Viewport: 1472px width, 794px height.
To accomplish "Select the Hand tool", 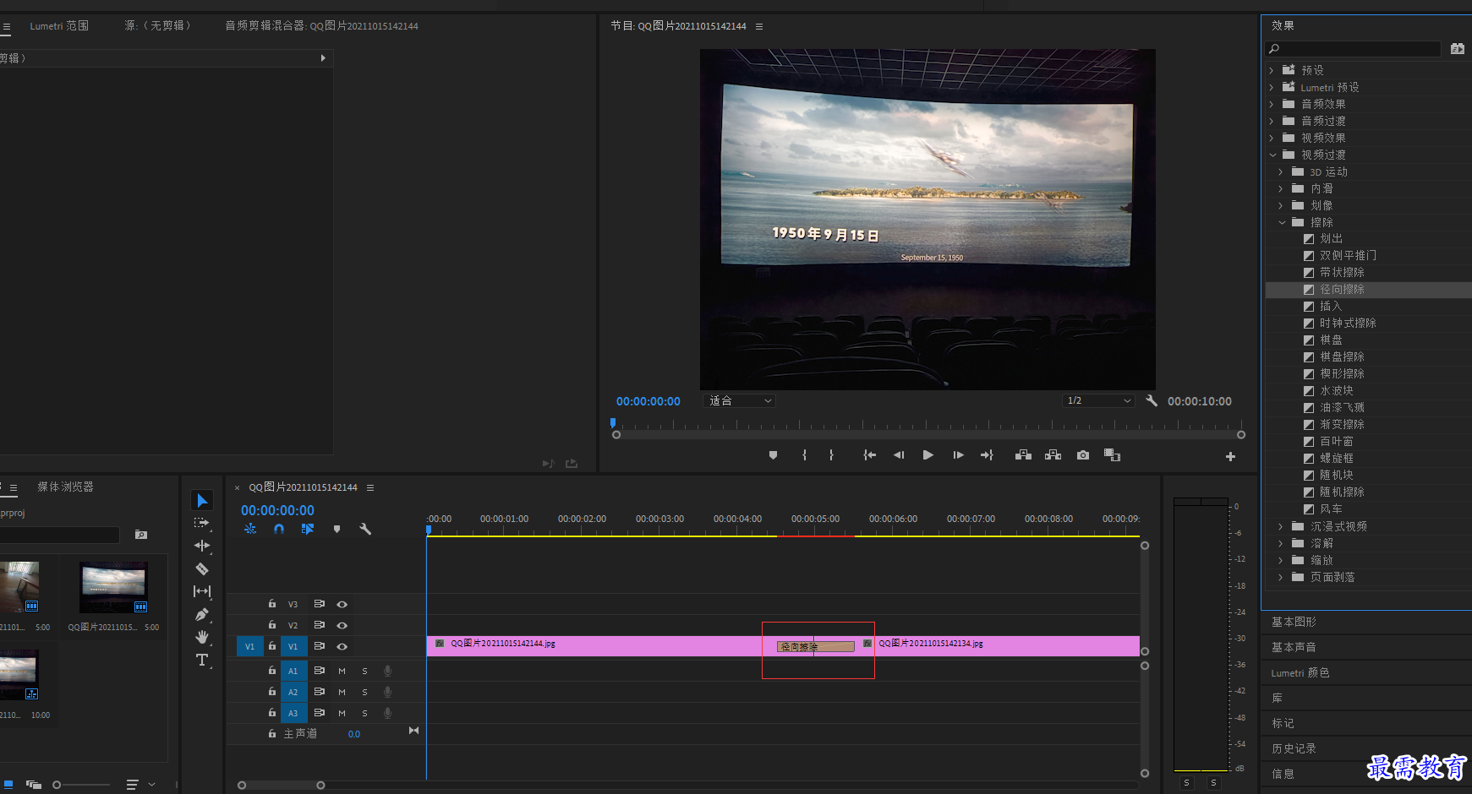I will (x=202, y=637).
